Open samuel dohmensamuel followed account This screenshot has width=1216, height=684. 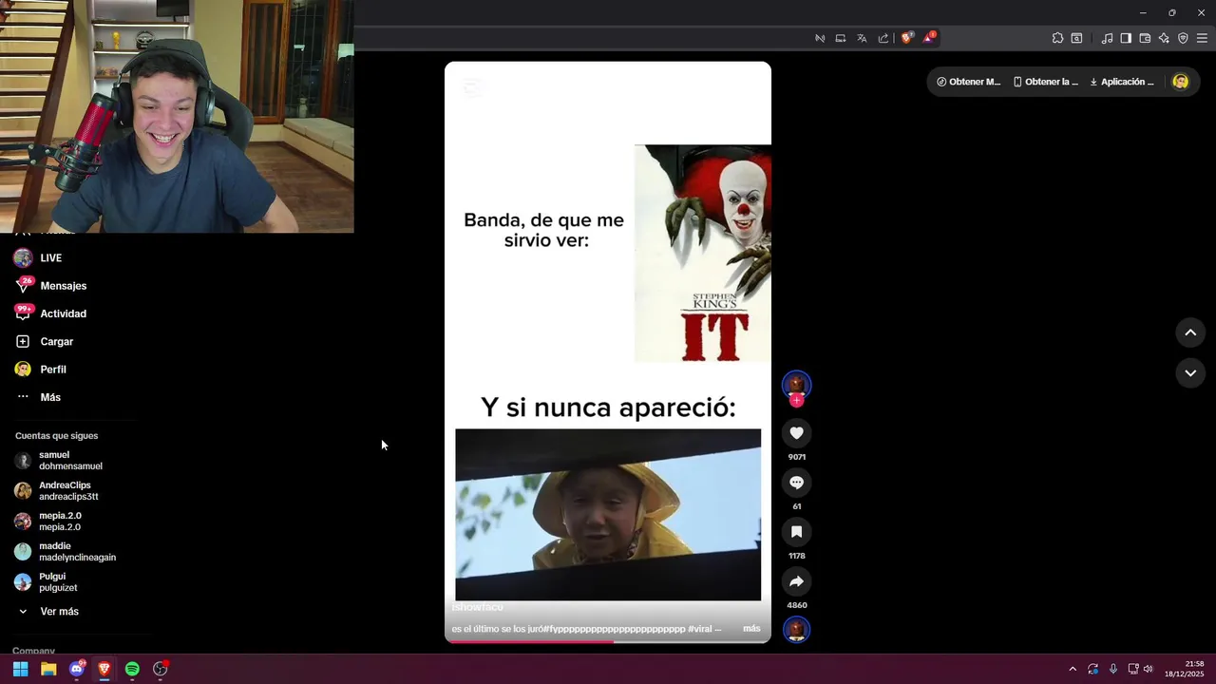pyautogui.click(x=59, y=461)
